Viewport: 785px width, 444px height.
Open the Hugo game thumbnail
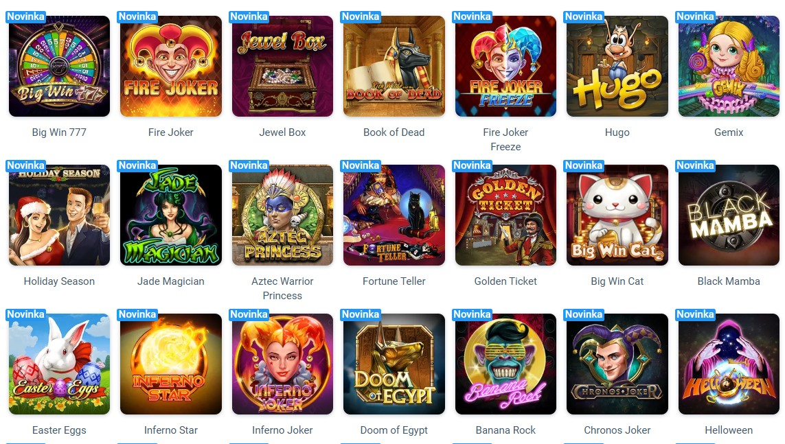tap(617, 66)
